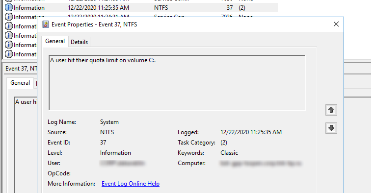Screen dimensions: 375x193
Task: Click the background pane header 'Event 37, NT'
Action: click(x=21, y=69)
